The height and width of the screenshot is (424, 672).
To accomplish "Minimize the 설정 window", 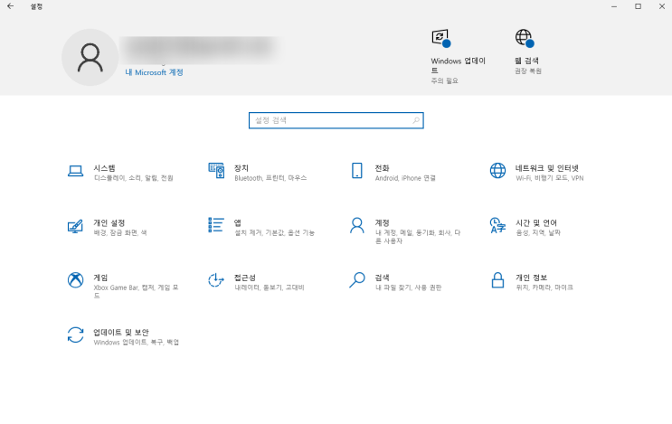I will tap(614, 6).
